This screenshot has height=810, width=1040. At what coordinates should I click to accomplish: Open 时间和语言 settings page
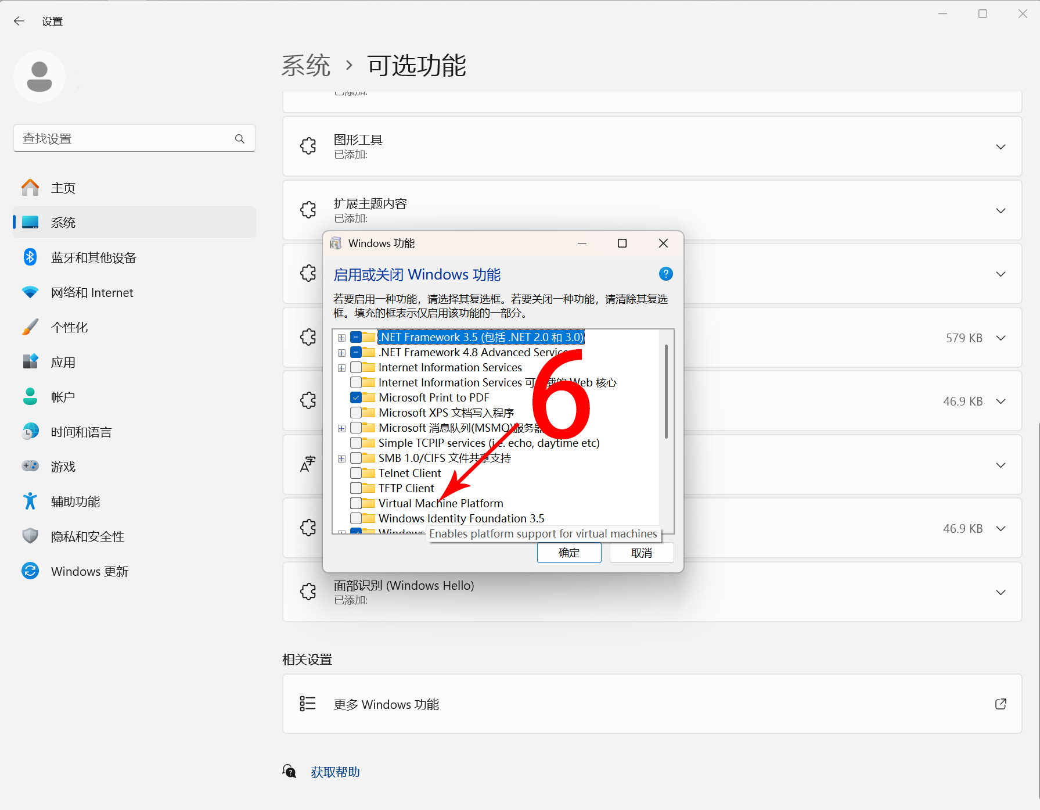[134, 432]
